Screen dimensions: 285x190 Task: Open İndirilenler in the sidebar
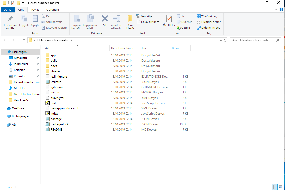click(20, 64)
